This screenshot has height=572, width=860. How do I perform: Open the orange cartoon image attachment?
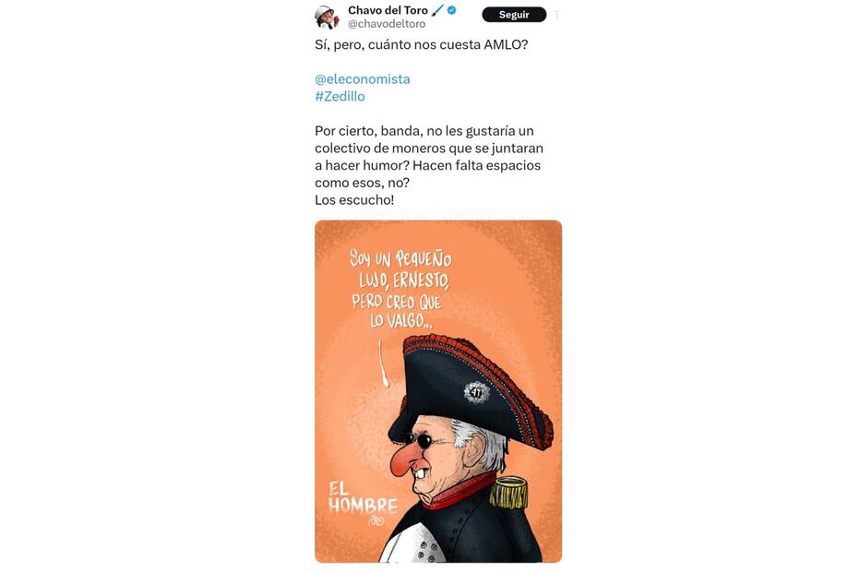[438, 391]
